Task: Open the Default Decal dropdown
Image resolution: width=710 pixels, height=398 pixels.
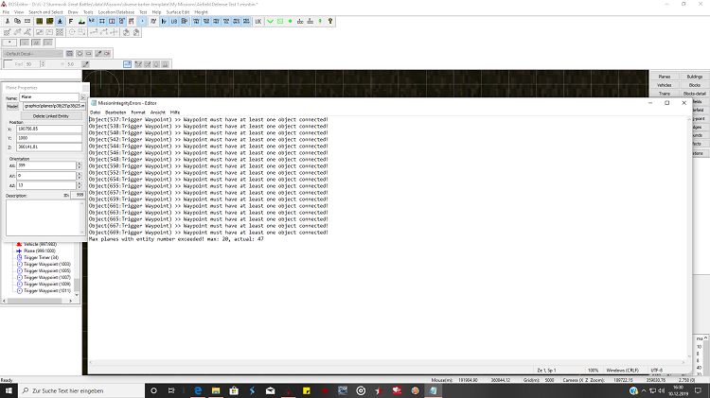Action: click(32, 53)
